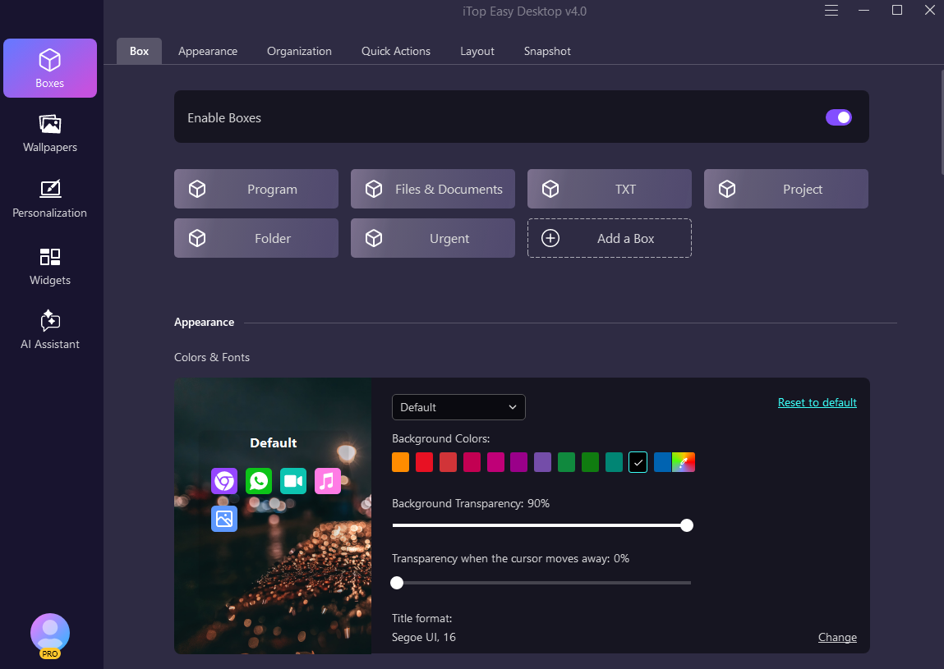Open the Snapshot tab
This screenshot has height=669, width=944.
[546, 51]
